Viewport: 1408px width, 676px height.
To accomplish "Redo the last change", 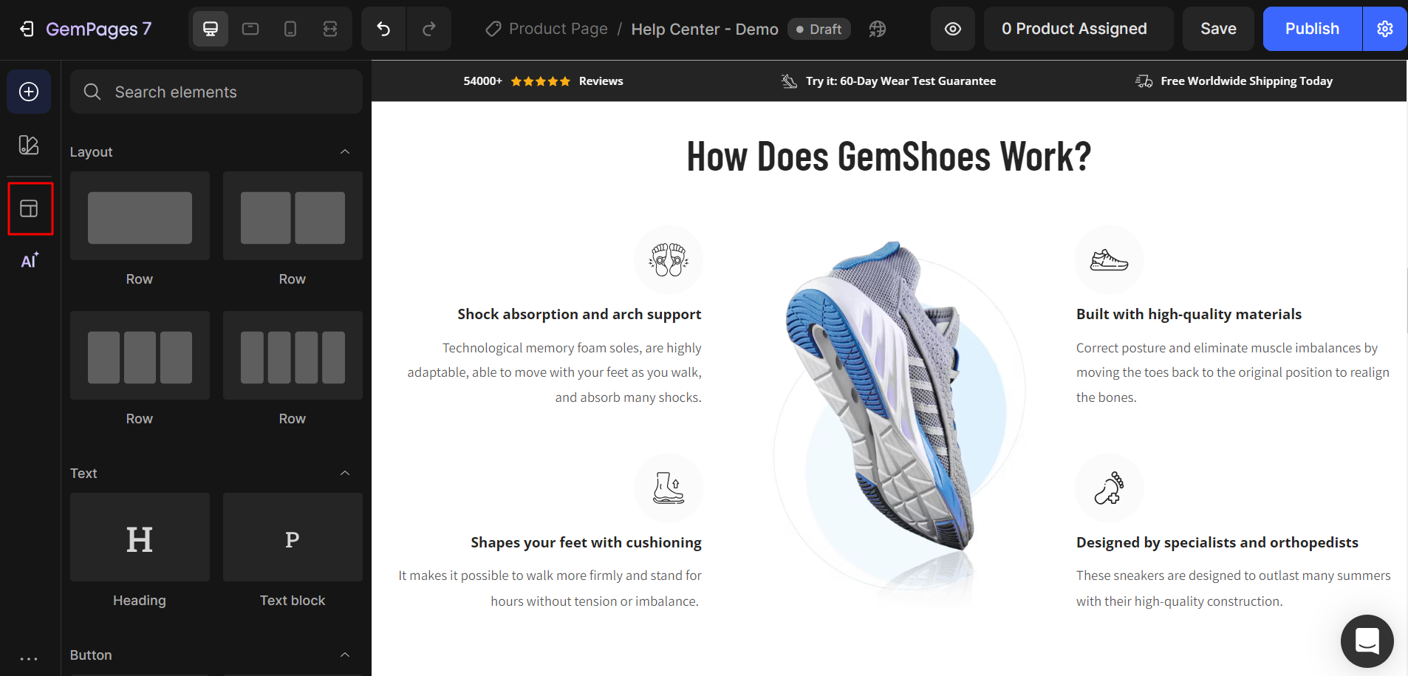I will [428, 29].
